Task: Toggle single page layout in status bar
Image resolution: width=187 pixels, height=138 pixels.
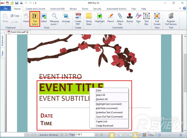Action: [x=112, y=135]
